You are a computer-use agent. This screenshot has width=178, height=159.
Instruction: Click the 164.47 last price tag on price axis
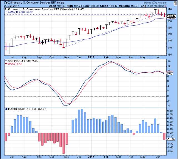pyautogui.click(x=171, y=16)
